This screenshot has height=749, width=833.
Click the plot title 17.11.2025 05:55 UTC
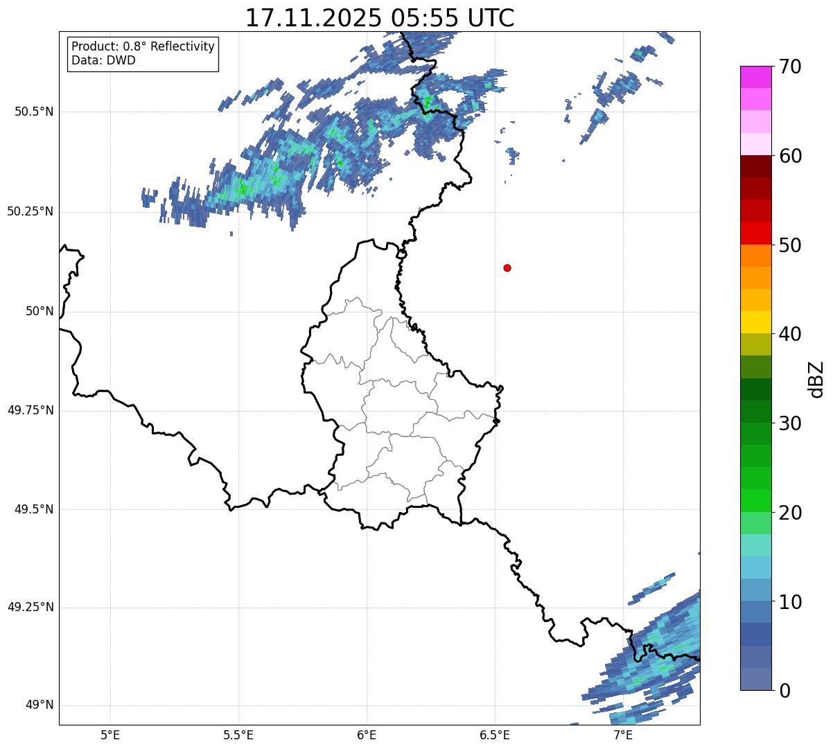380,17
